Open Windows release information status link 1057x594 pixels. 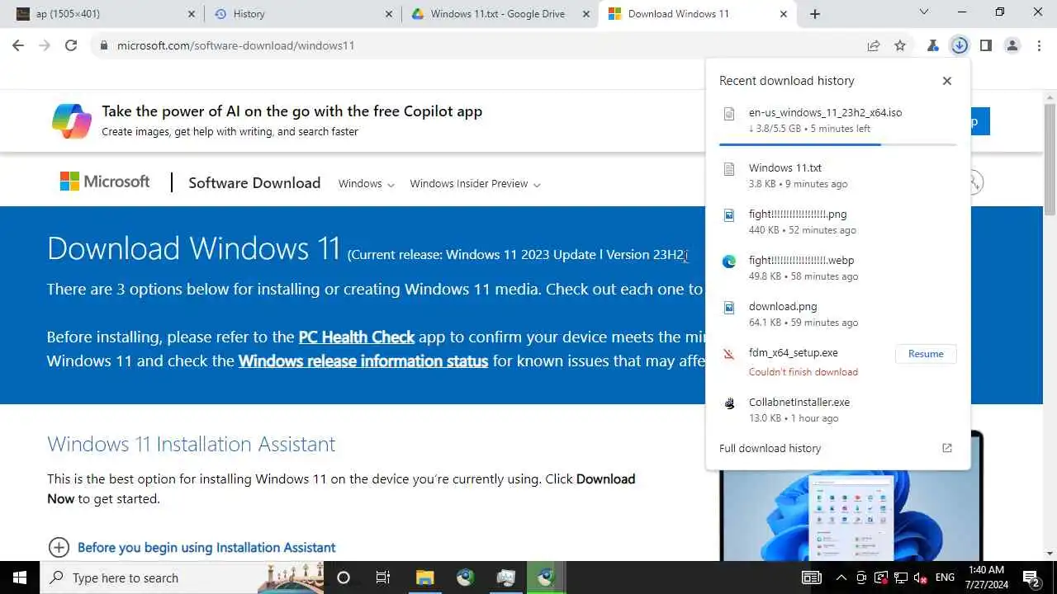pos(363,361)
